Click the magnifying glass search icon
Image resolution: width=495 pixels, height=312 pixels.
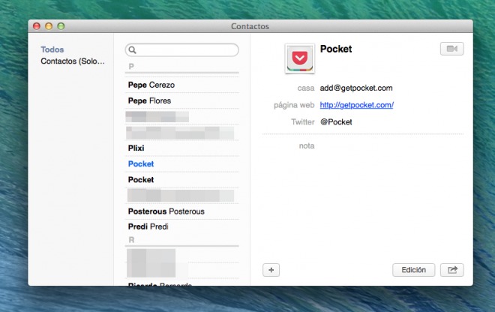pos(132,50)
